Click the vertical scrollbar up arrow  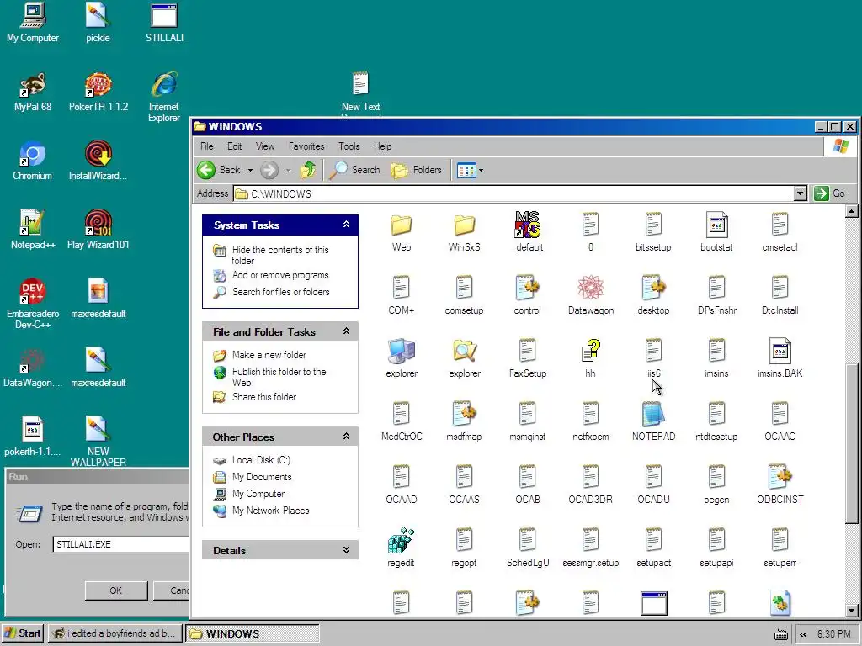coord(852,211)
